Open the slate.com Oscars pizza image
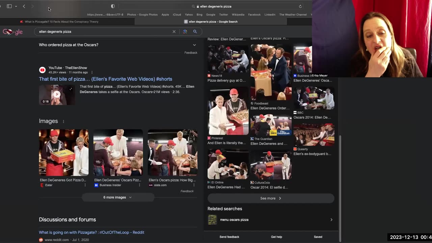The image size is (432, 243). click(172, 152)
